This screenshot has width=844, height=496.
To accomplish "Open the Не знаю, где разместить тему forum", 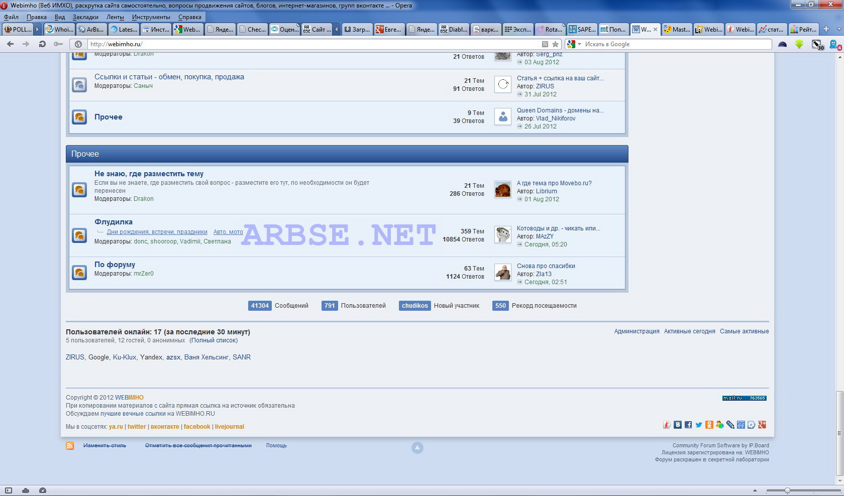I will 149,174.
